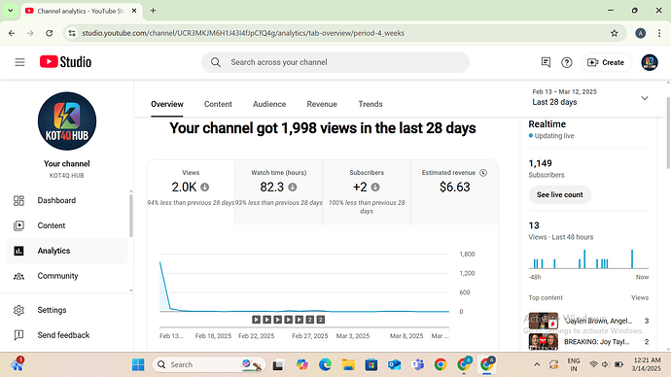Open the Jaylen Brown, Angel... top video

[598, 321]
